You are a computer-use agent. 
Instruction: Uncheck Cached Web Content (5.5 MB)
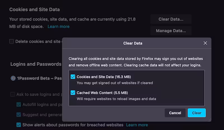coord(73,92)
